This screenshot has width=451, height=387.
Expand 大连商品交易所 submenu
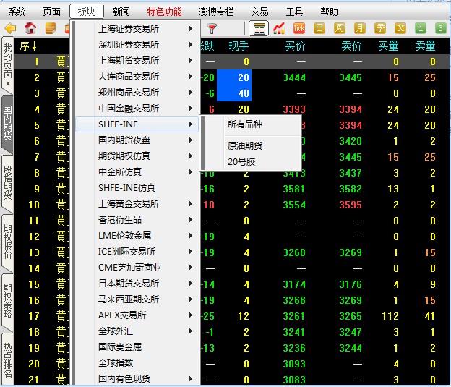(137, 77)
